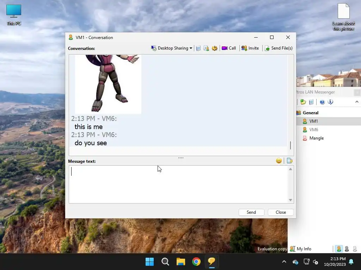
Task: Click the 'do you see' message text
Action: coord(91,143)
